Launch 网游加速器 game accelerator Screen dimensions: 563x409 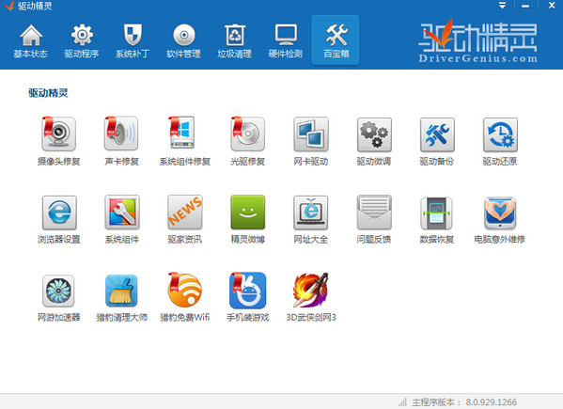pos(58,291)
